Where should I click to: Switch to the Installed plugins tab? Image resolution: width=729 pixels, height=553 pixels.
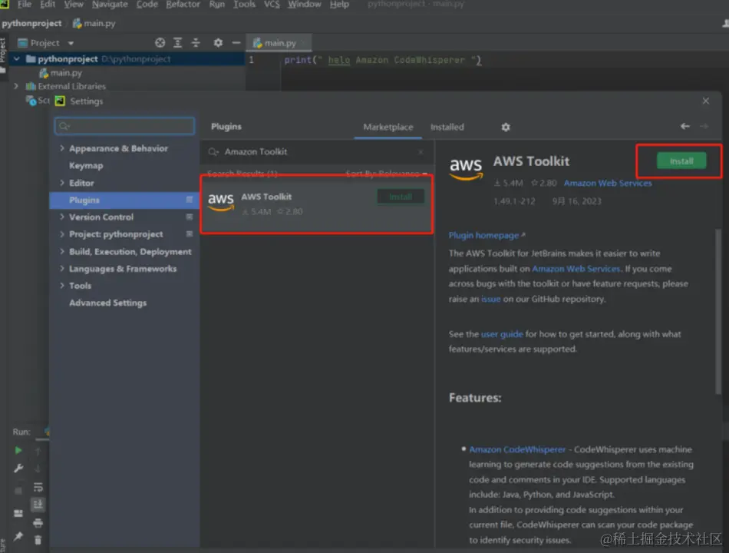point(447,127)
